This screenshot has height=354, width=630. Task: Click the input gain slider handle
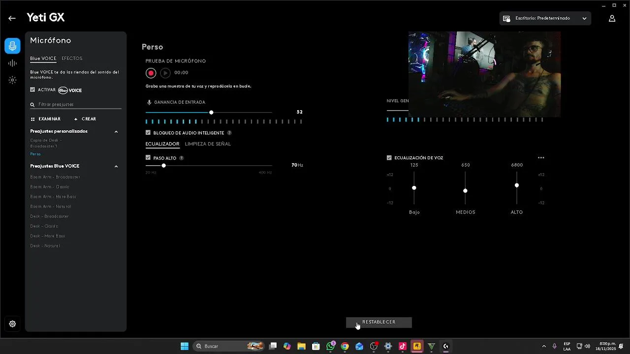coord(211,113)
